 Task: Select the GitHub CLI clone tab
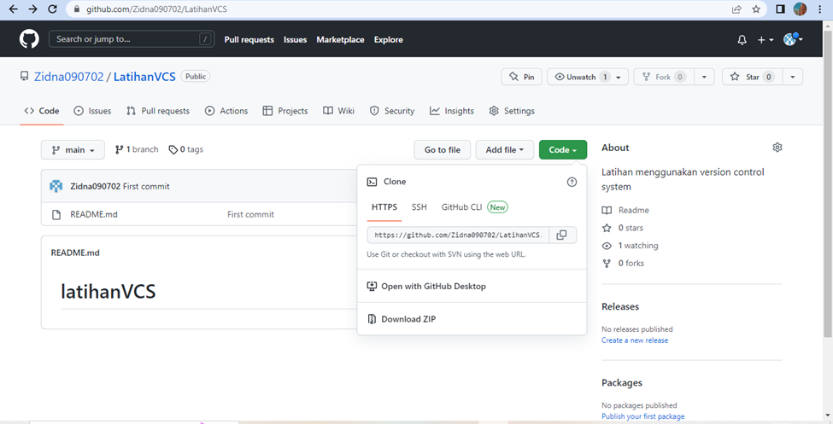pos(474,207)
